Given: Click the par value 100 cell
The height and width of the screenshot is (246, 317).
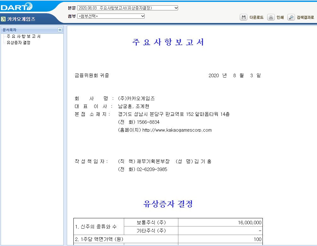Looking at the screenshot, I should coord(220,239).
